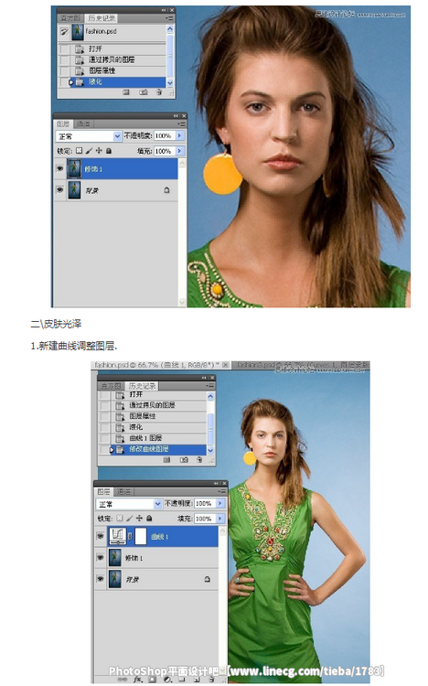Click the camera snapshot icon under the 修改曲线图层 history list
This screenshot has width=428, height=686.
coord(184,460)
